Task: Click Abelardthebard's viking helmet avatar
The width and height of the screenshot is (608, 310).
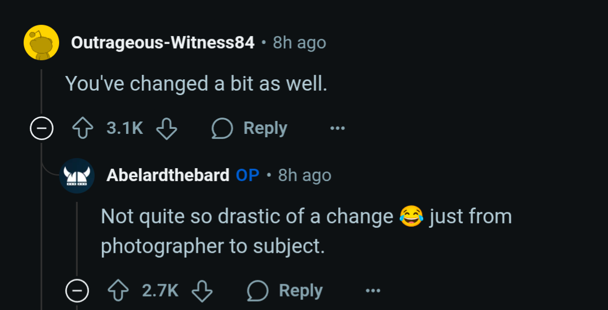Action: click(x=77, y=176)
